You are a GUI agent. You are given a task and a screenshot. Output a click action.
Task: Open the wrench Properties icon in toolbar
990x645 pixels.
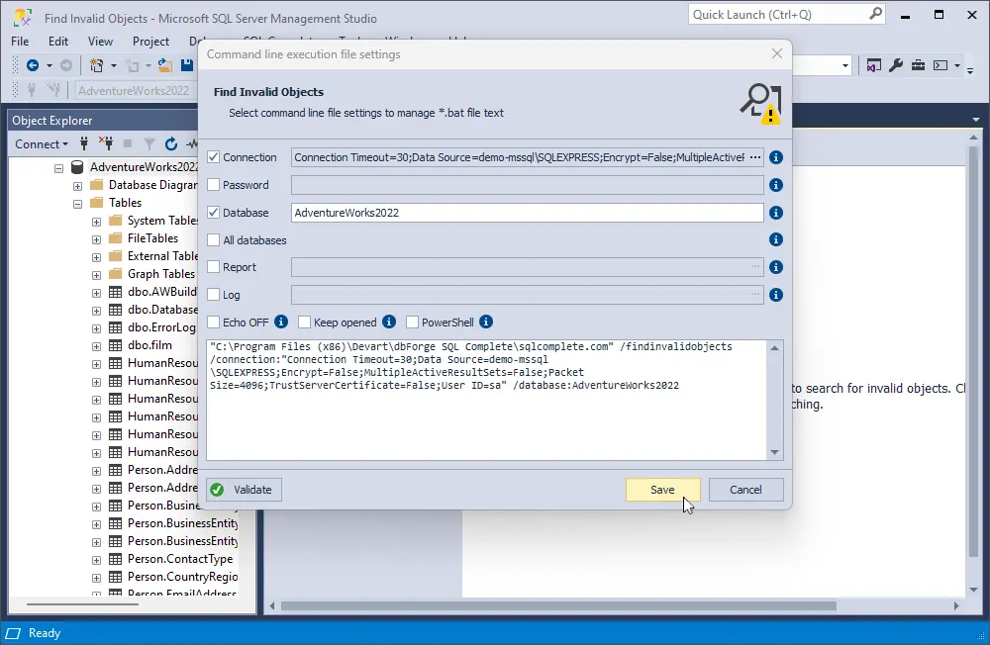(x=896, y=65)
